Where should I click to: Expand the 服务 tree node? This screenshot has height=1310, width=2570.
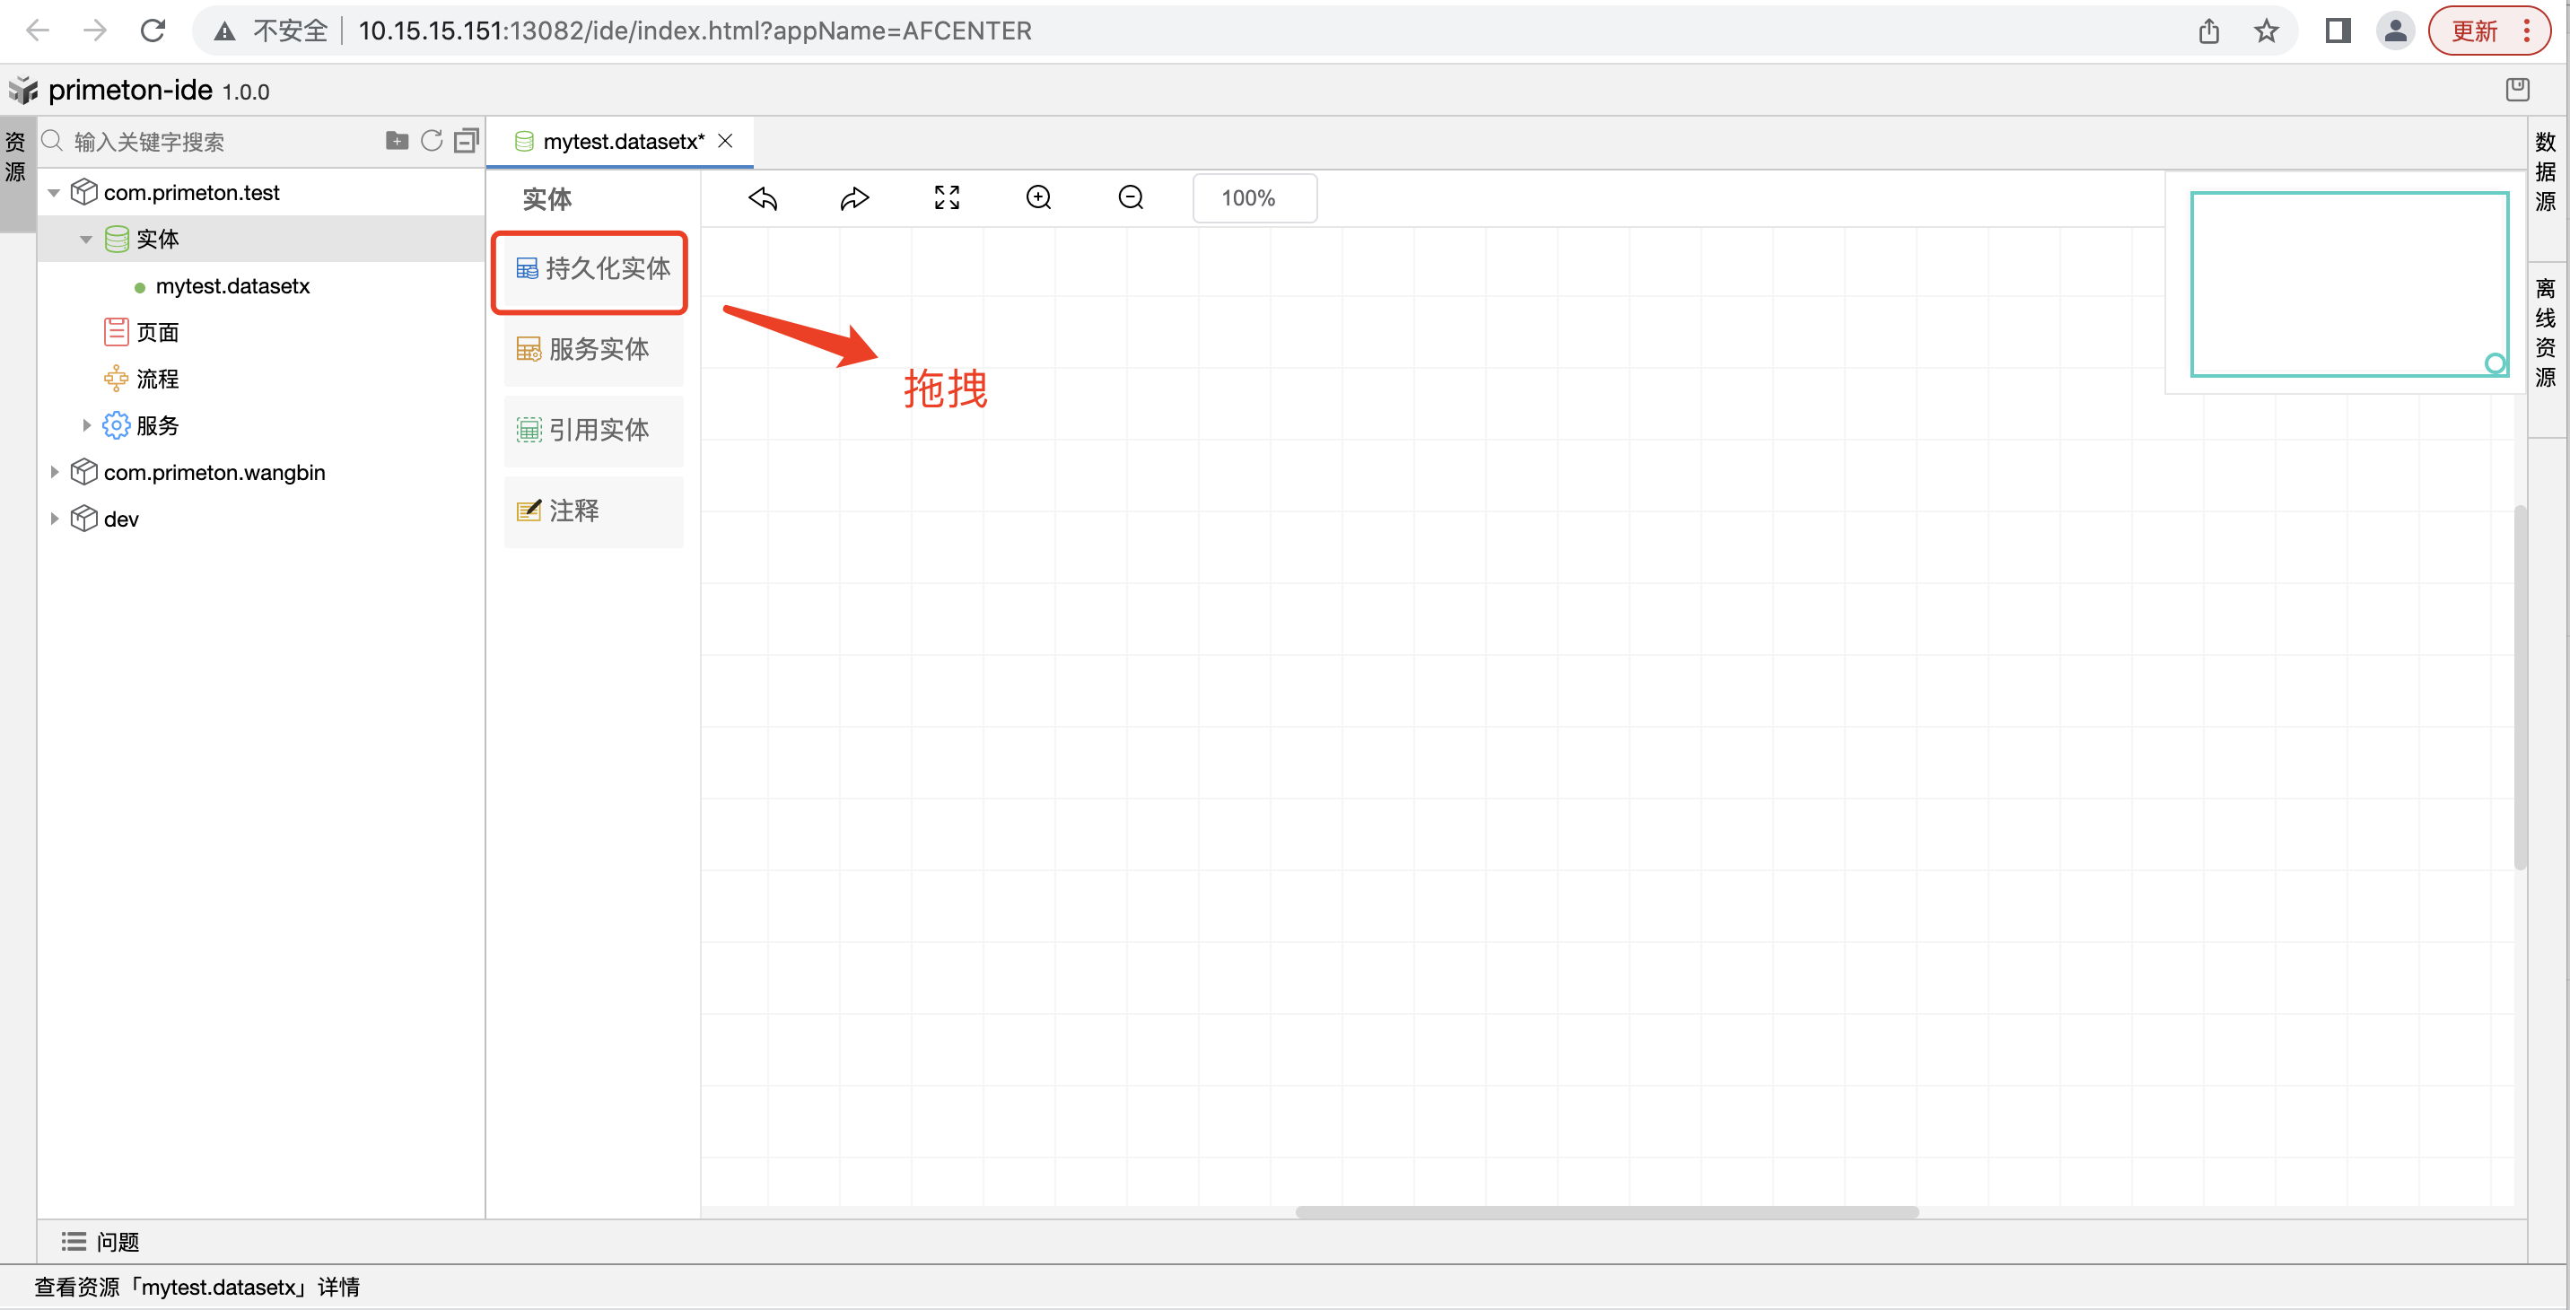coord(87,426)
